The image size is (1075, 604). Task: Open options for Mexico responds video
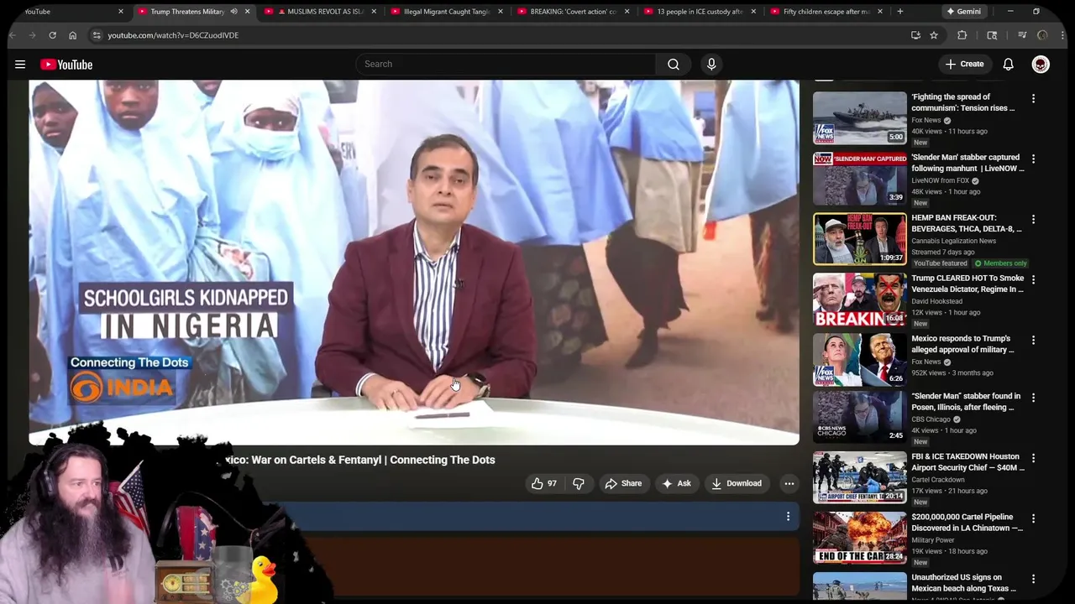[x=1034, y=341]
